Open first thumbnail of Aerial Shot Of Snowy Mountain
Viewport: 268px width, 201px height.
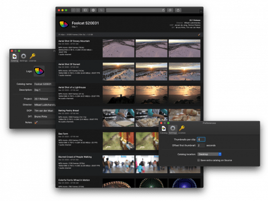[118, 48]
